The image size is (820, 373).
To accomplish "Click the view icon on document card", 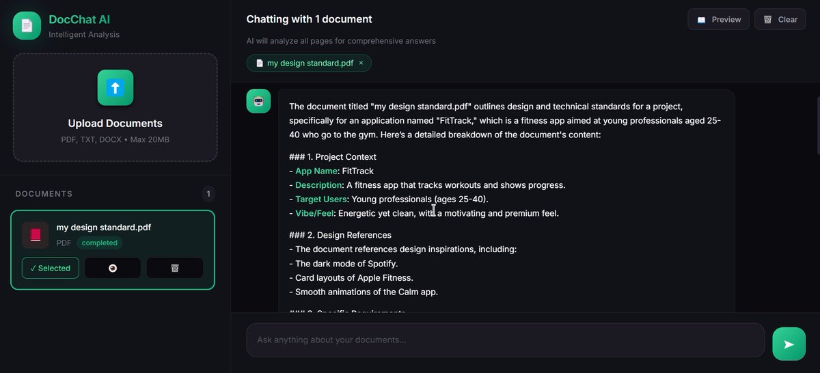I will click(x=113, y=268).
